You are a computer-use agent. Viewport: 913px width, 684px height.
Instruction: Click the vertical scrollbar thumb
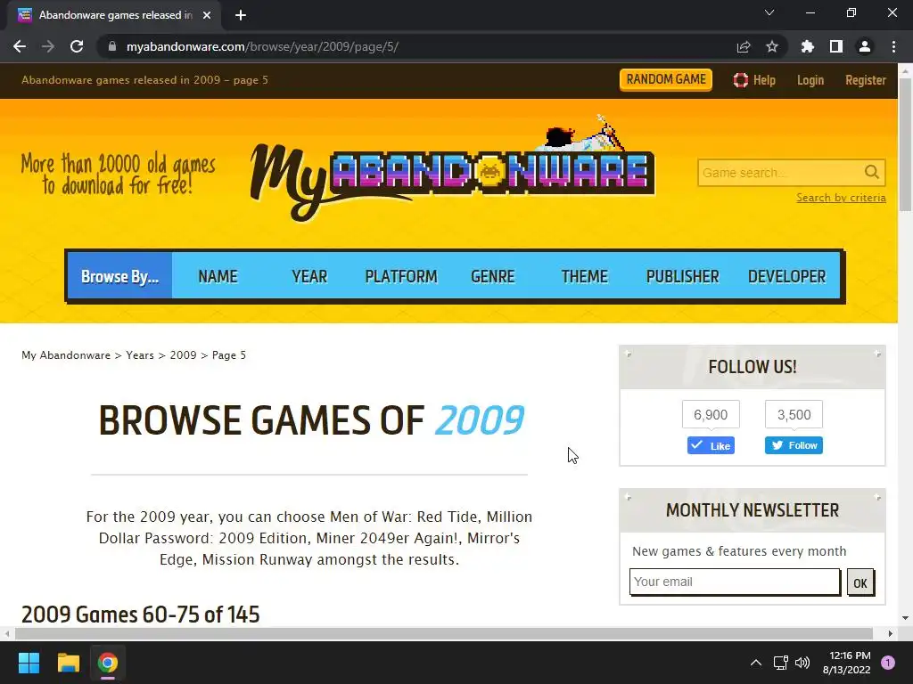[x=905, y=144]
